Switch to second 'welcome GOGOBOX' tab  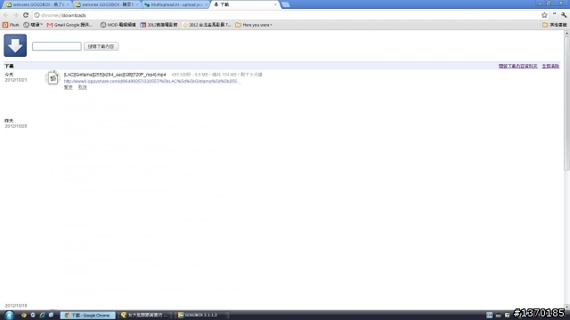(x=106, y=4)
